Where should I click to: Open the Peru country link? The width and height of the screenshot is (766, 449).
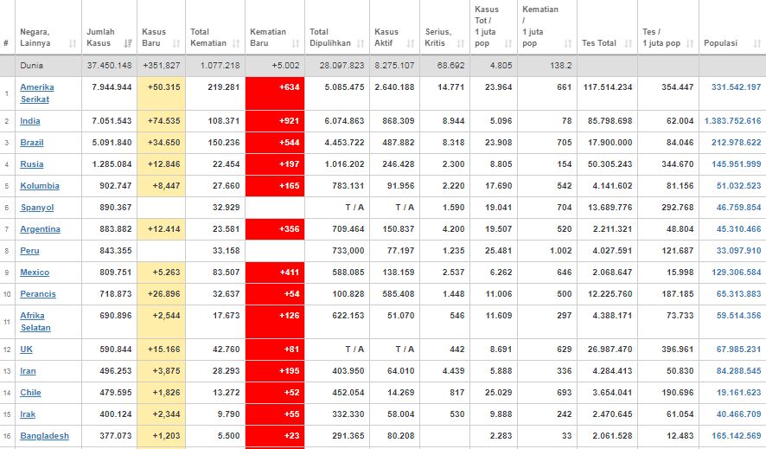click(x=29, y=250)
